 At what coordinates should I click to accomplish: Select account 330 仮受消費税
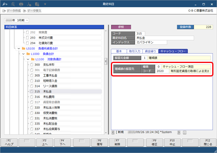pyautogui.click(x=65, y=113)
